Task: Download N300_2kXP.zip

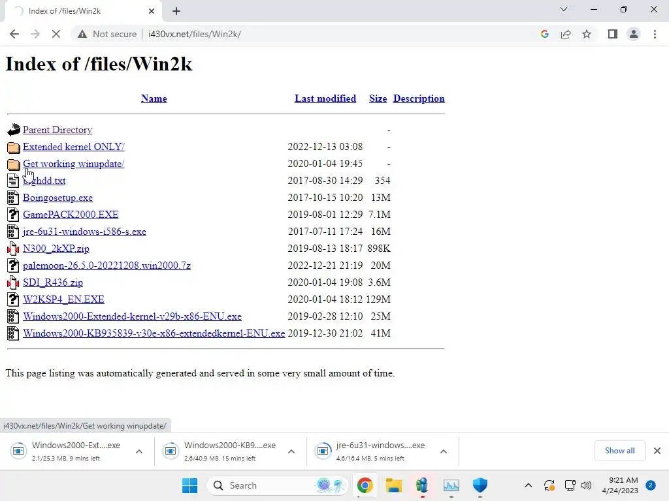Action: coord(56,249)
